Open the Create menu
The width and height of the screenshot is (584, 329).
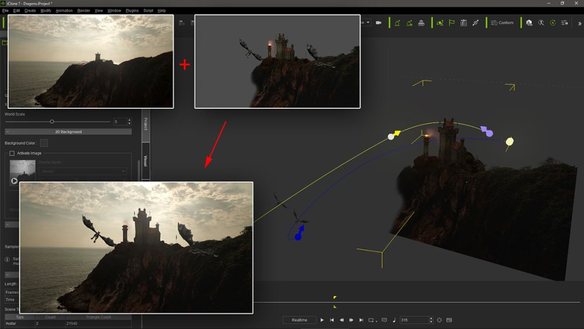pyautogui.click(x=30, y=11)
